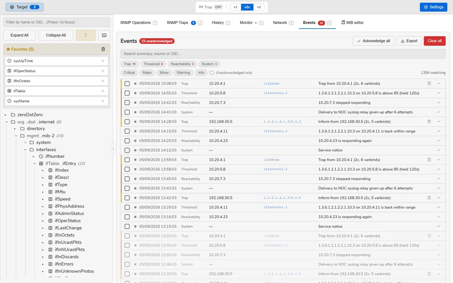This screenshot has width=453, height=283.
Task: Remove sysUpTime from favorites
Action: coord(103,61)
